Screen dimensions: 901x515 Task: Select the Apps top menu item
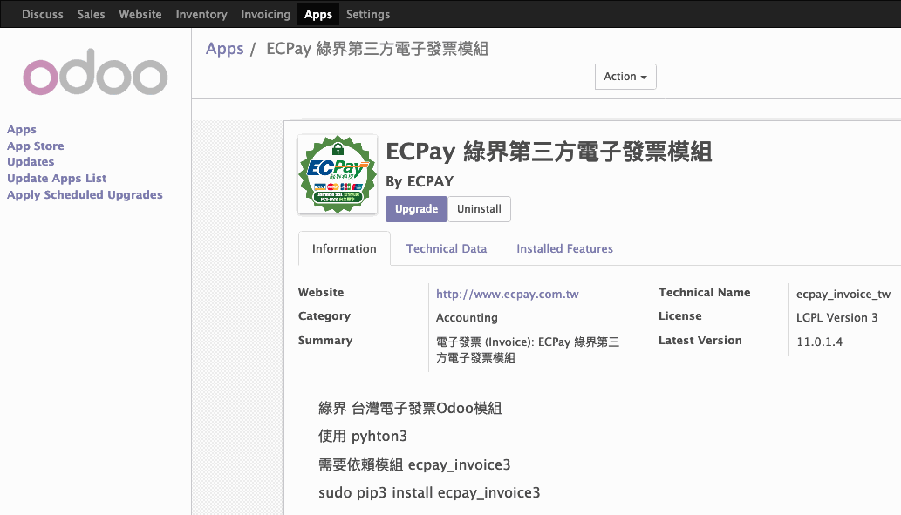tap(318, 14)
